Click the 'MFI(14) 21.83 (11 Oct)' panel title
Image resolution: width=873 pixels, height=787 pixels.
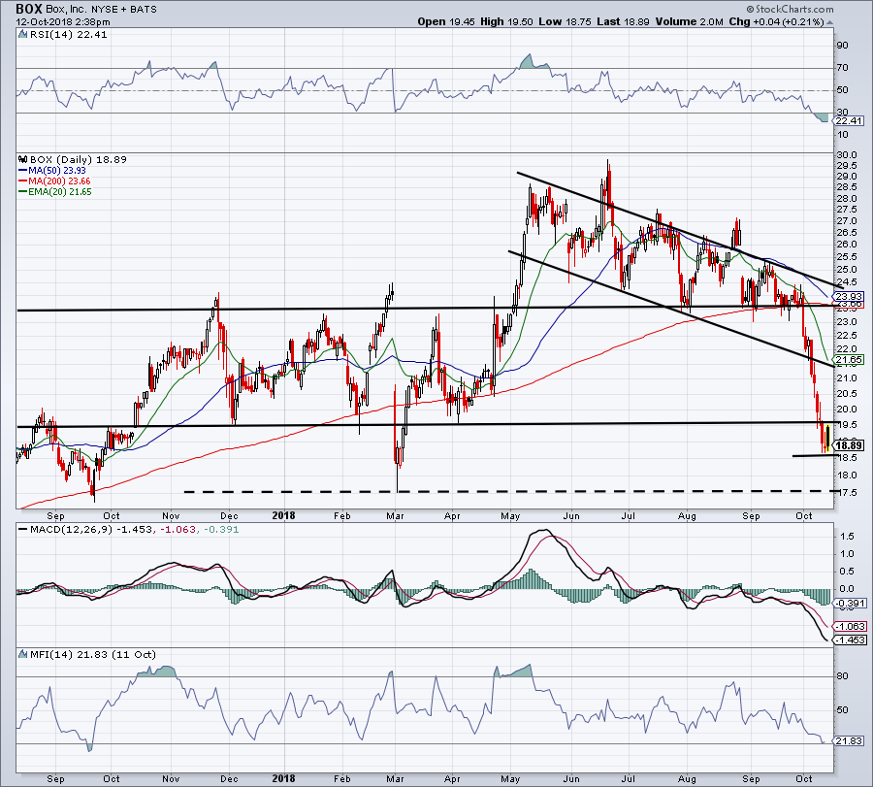click(x=93, y=654)
